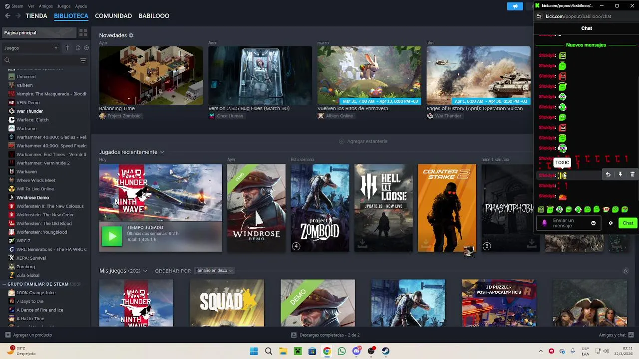Open File Explorer from the taskbar

[x=283, y=351]
